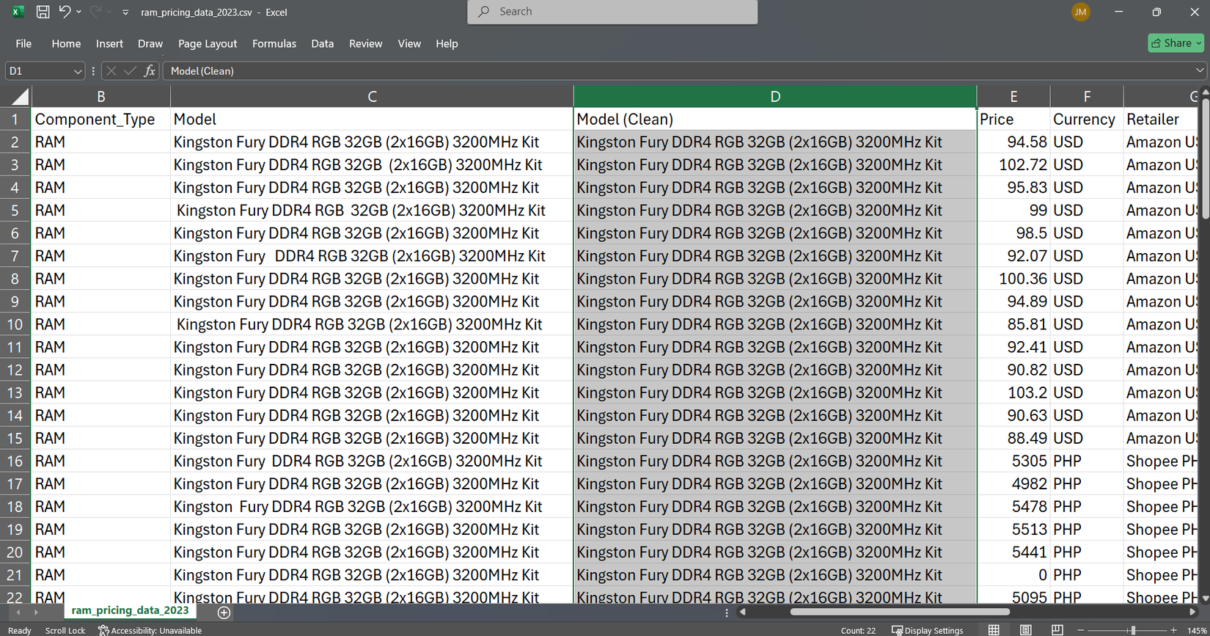Click the Share button
The width and height of the screenshot is (1210, 636).
(x=1176, y=43)
